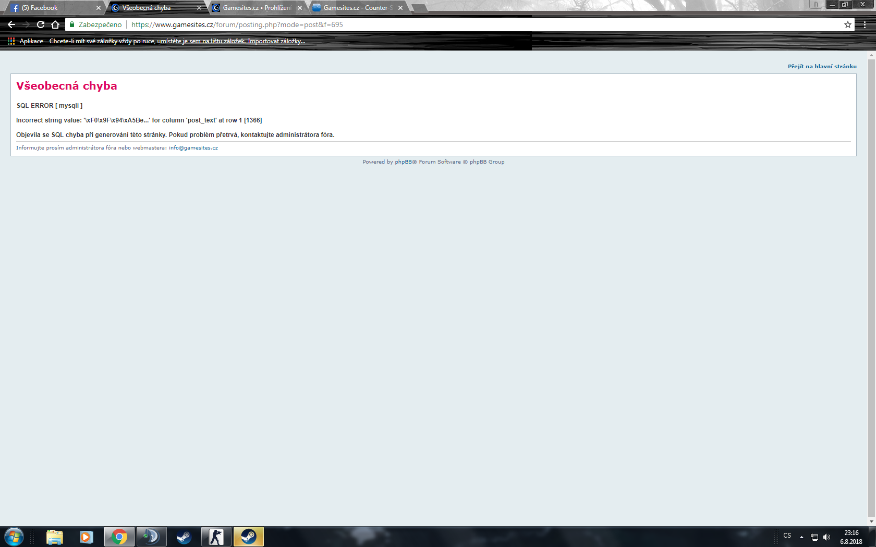876x547 pixels.
Task: Show hidden system tray icons
Action: click(801, 537)
